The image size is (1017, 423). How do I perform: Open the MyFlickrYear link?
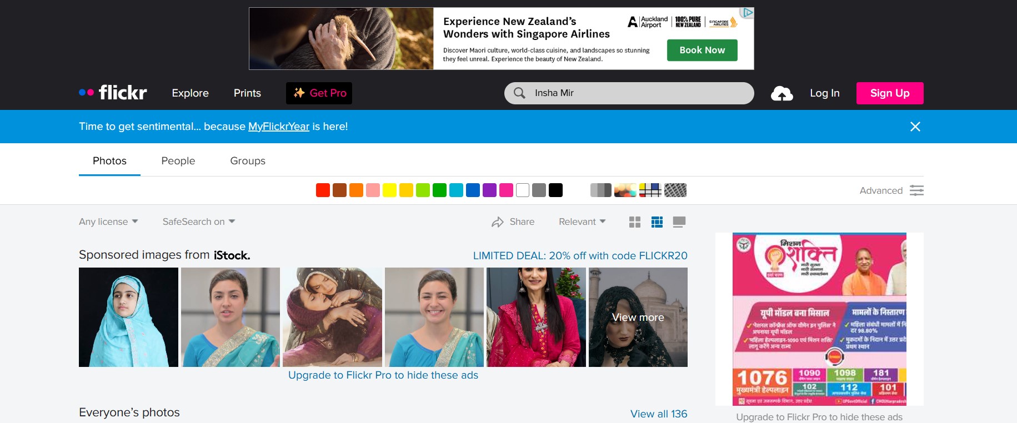(x=279, y=127)
